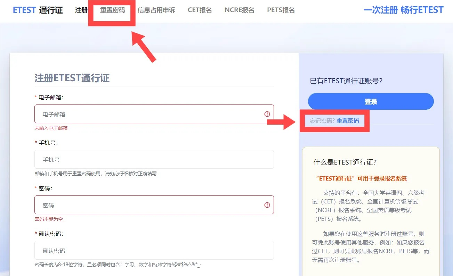This screenshot has width=453, height=276.
Task: Click the 电子邮箱: field label
Action: tap(51, 98)
